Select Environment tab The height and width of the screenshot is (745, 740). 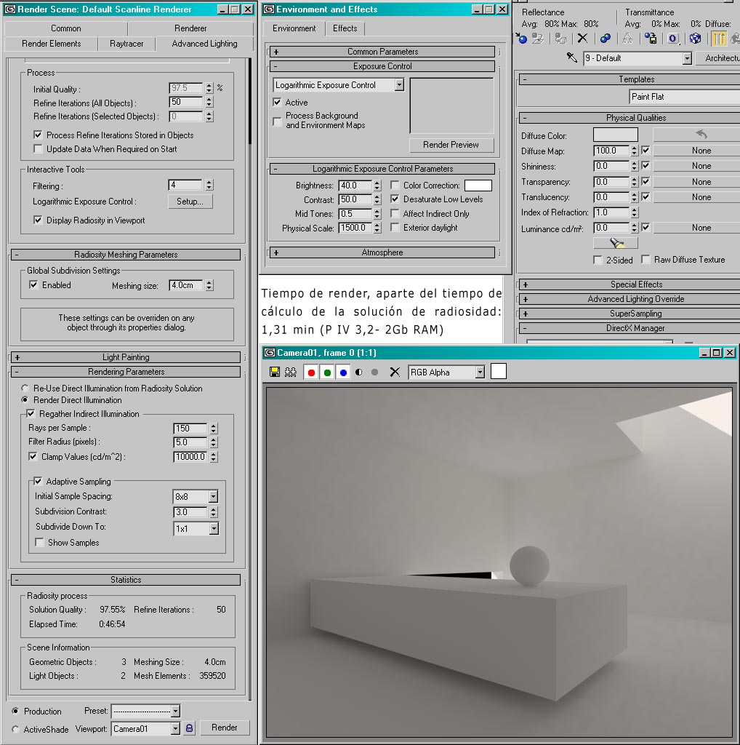point(294,28)
